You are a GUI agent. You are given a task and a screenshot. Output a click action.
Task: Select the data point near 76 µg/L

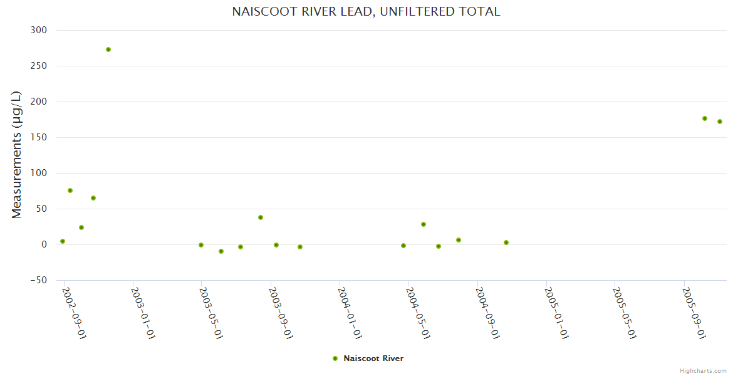(x=70, y=191)
